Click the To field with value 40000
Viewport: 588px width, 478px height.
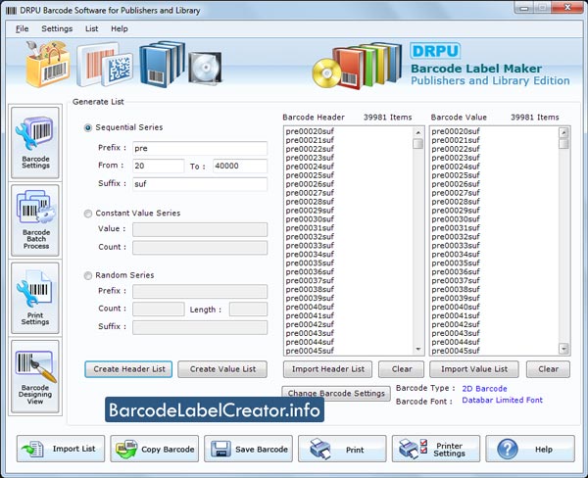[x=240, y=167]
